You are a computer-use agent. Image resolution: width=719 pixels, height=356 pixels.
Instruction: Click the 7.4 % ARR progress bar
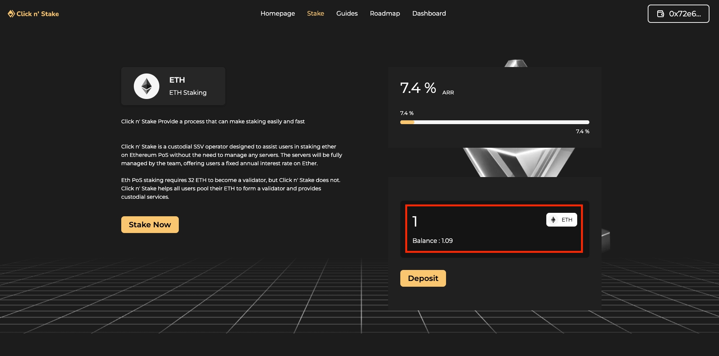tap(494, 122)
